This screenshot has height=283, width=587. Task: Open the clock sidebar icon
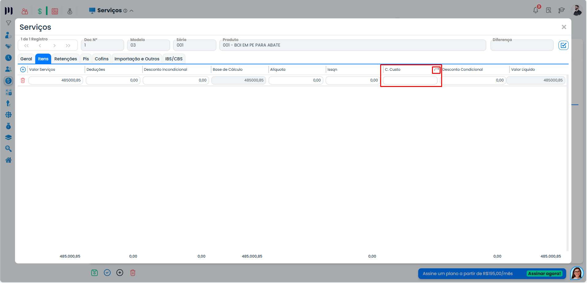9,58
